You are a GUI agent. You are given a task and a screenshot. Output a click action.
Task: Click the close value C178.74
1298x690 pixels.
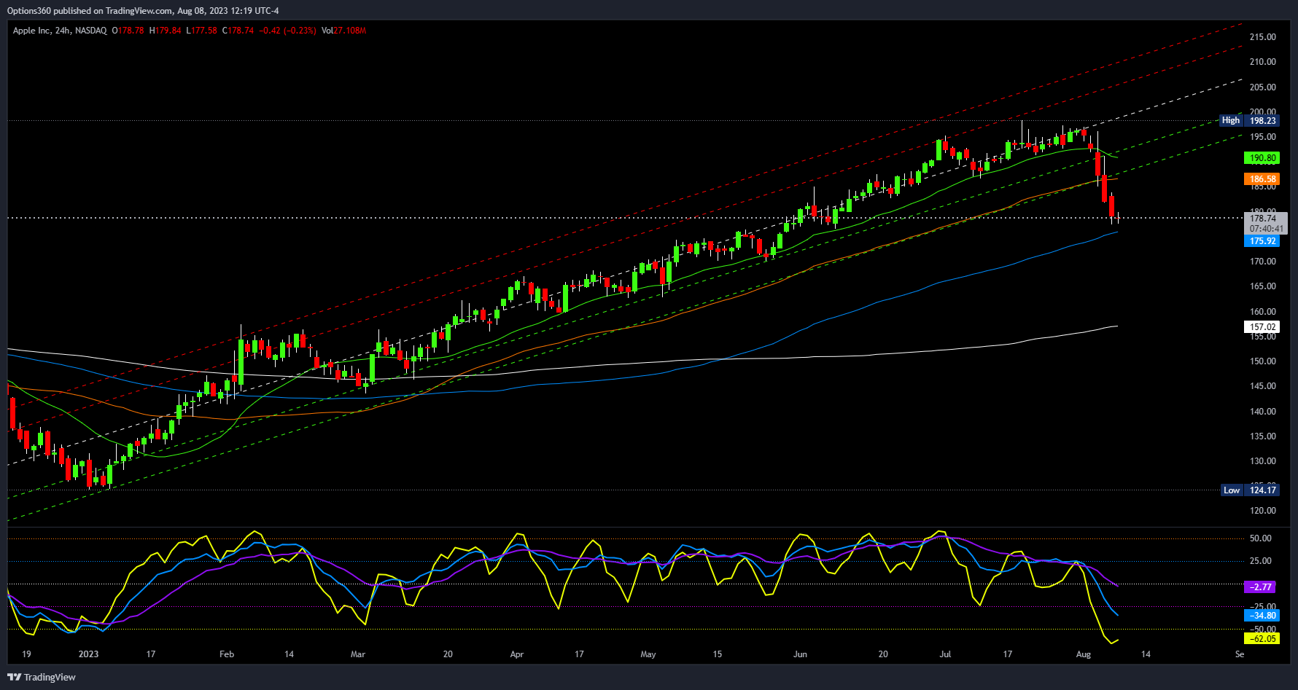coord(238,31)
